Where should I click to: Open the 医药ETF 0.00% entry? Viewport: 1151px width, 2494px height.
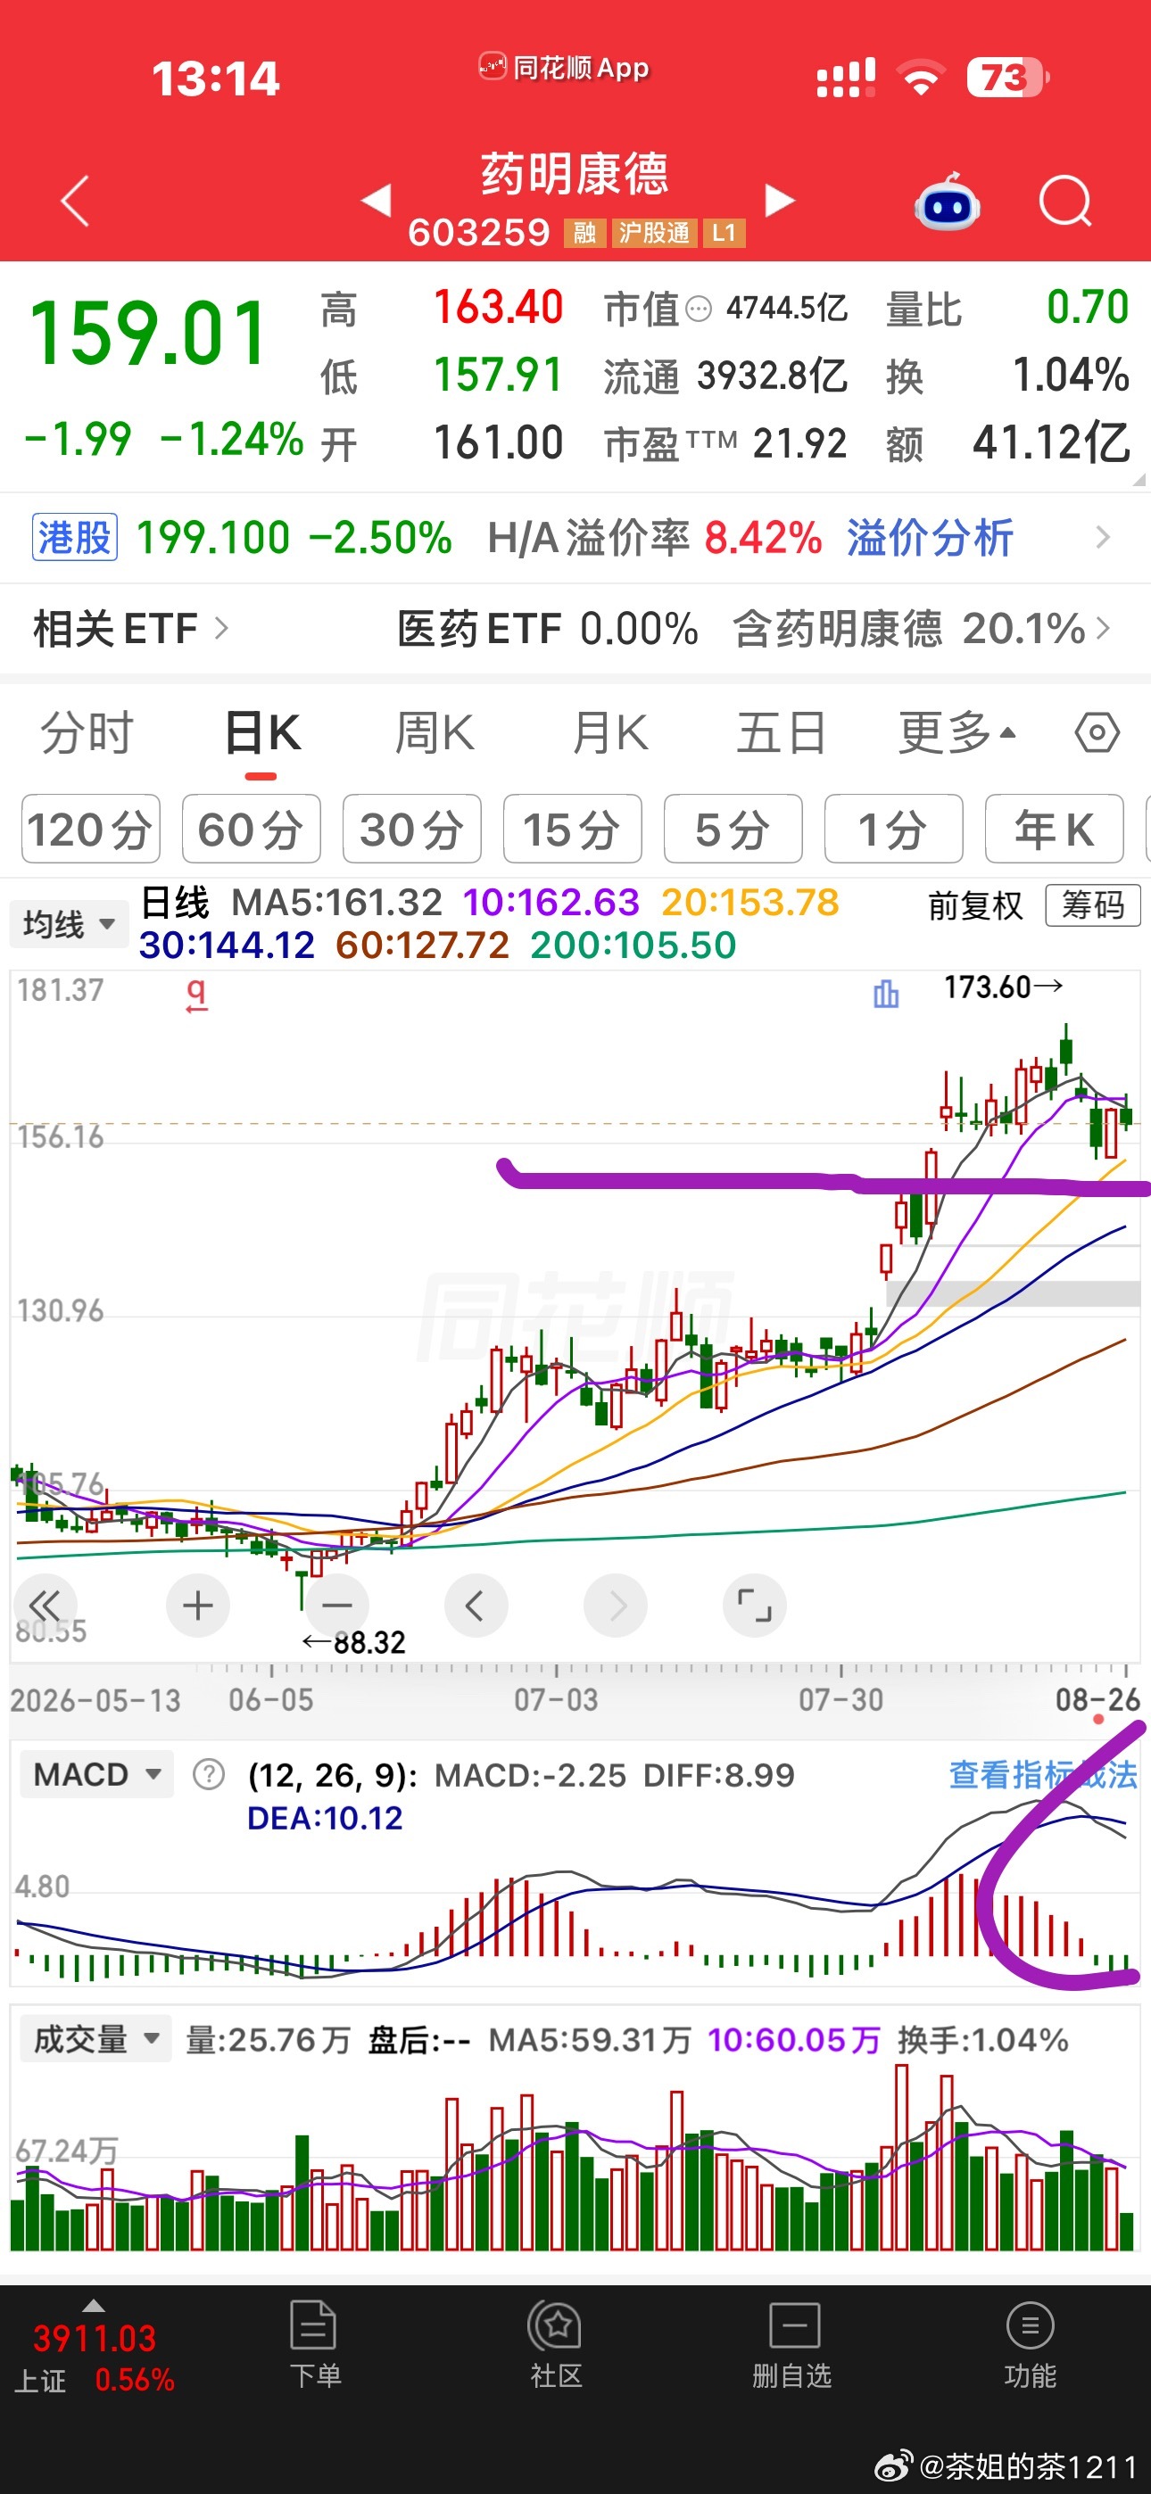coord(548,628)
